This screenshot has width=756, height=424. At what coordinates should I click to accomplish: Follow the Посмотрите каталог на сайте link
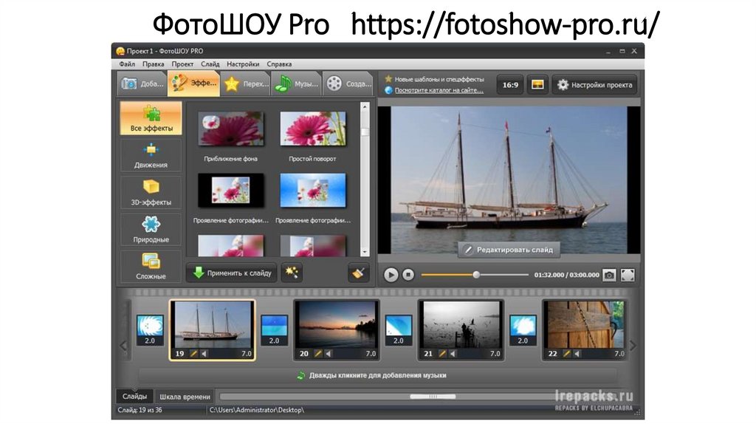(439, 90)
